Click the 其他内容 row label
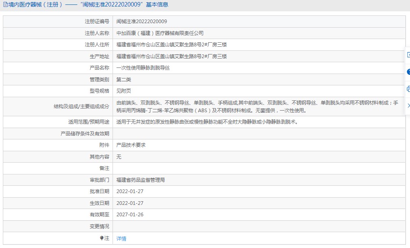410x248 pixels. click(100, 157)
